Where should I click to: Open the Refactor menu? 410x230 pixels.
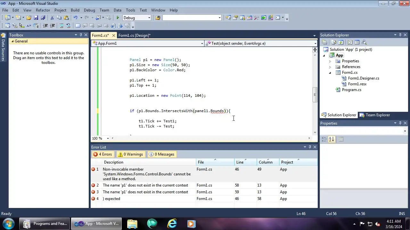coord(43,10)
